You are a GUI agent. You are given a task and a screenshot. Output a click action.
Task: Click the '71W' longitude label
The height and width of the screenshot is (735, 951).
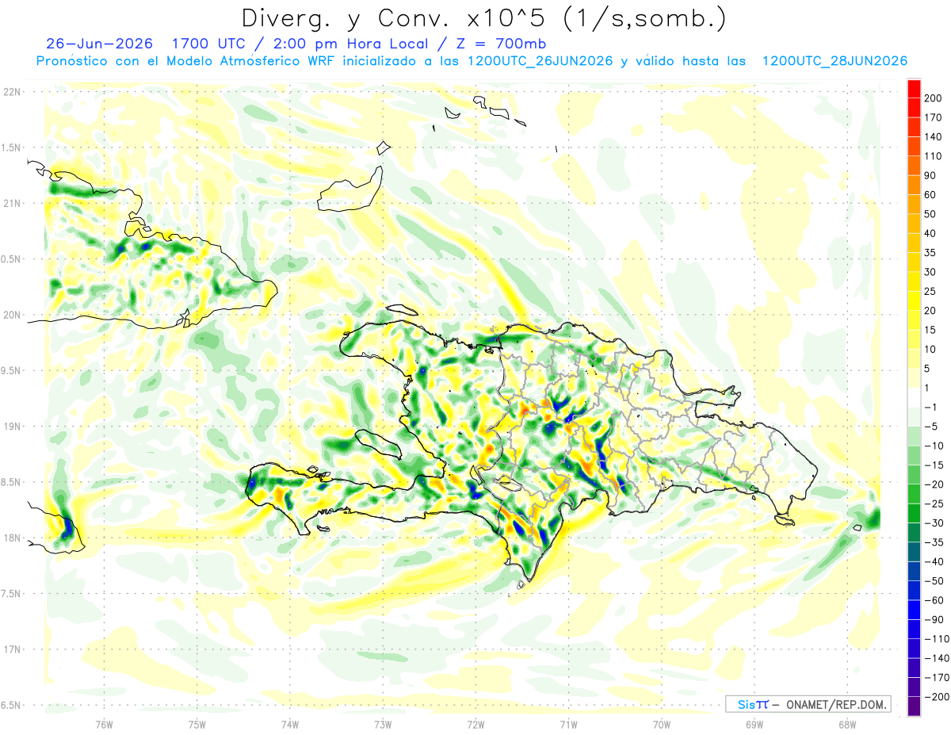coord(568,723)
